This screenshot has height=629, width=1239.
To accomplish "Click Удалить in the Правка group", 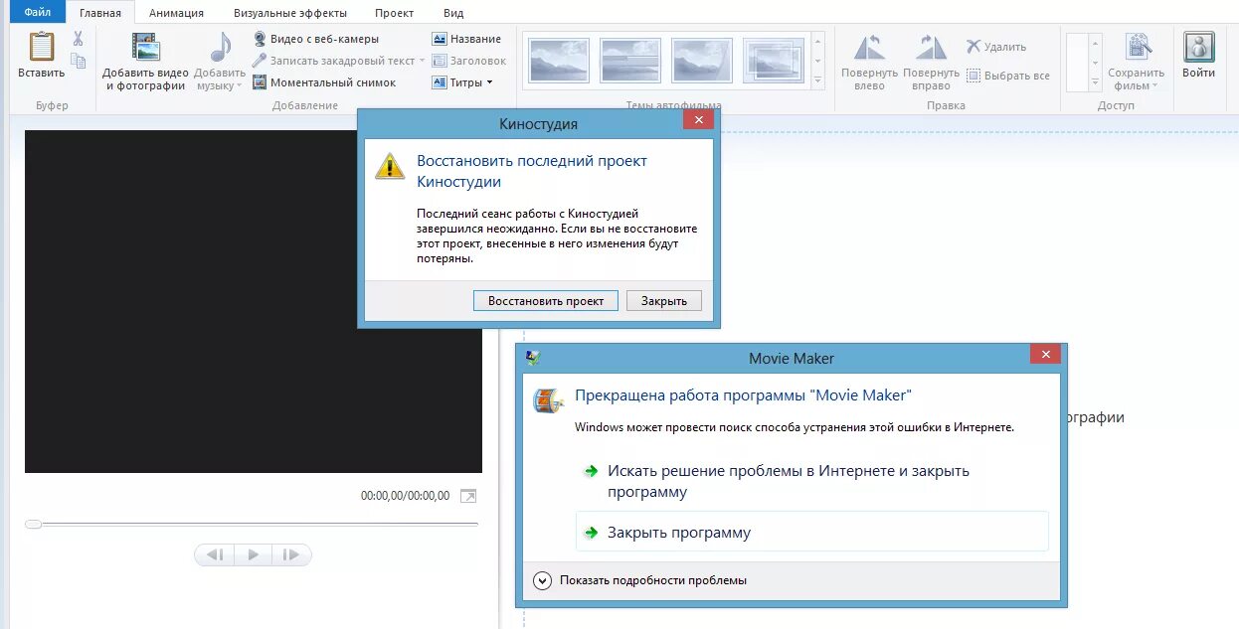I will click(x=996, y=47).
